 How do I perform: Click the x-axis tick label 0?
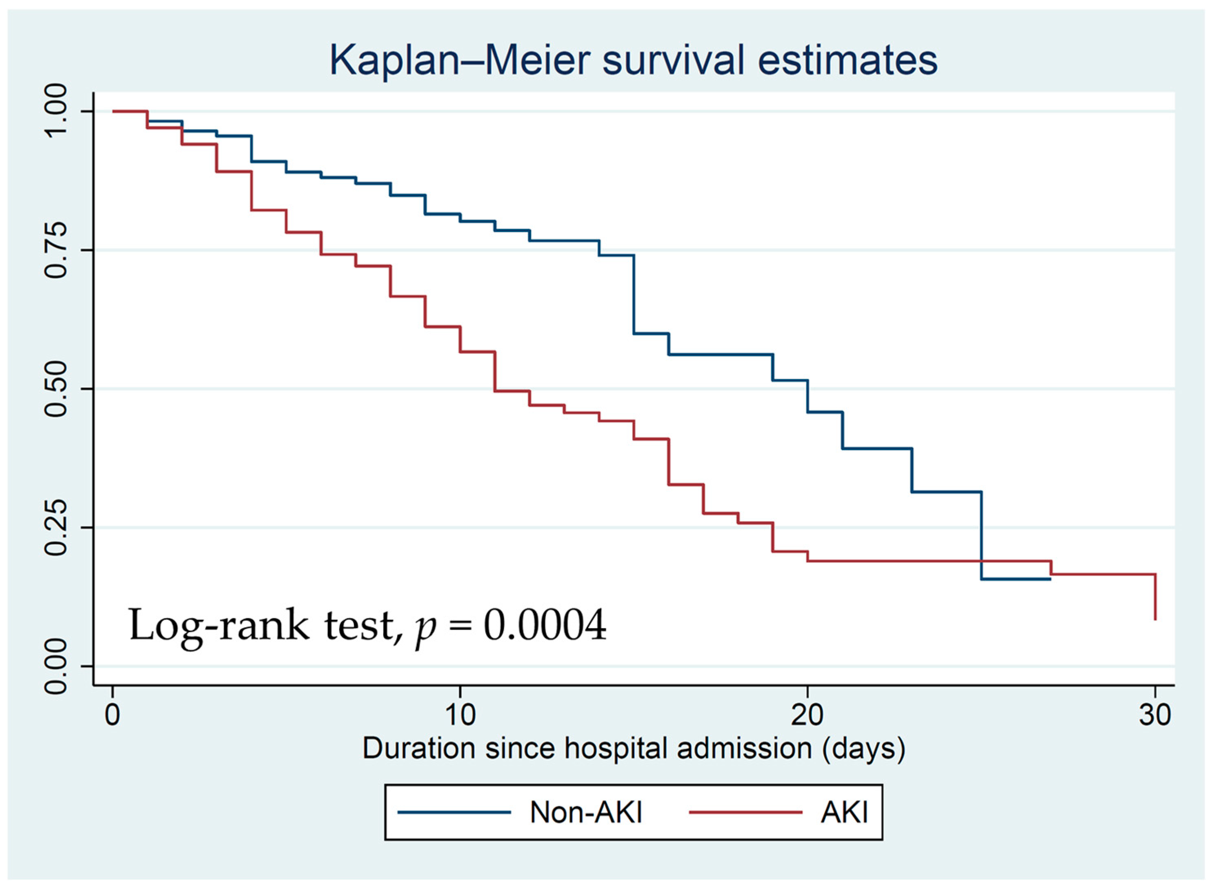click(112, 715)
